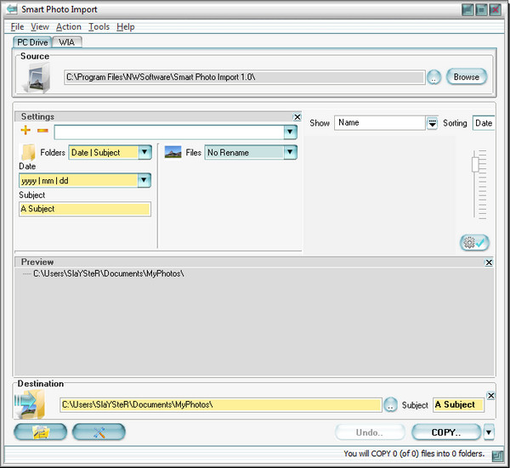Close the Preview panel
The width and height of the screenshot is (510, 468).
click(x=489, y=262)
